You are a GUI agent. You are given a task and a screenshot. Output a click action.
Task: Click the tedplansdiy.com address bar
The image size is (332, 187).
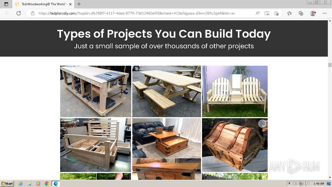click(x=137, y=13)
